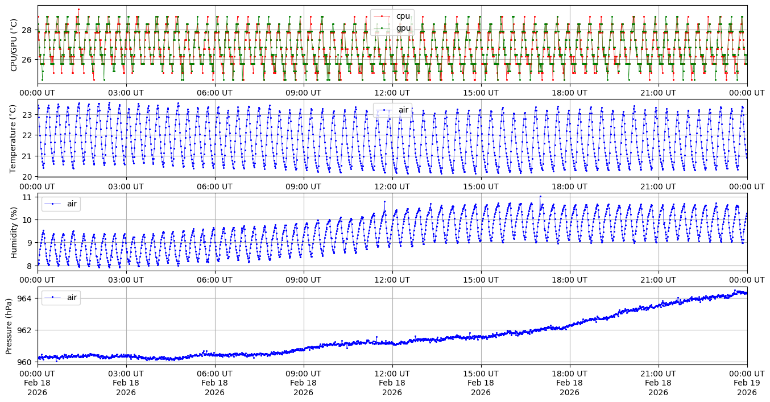
Task: Click 09:00 UT tick under Temperature plot
Action: [303, 187]
